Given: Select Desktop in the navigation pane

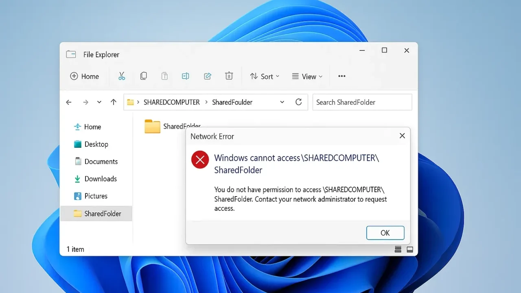Looking at the screenshot, I should point(91,144).
